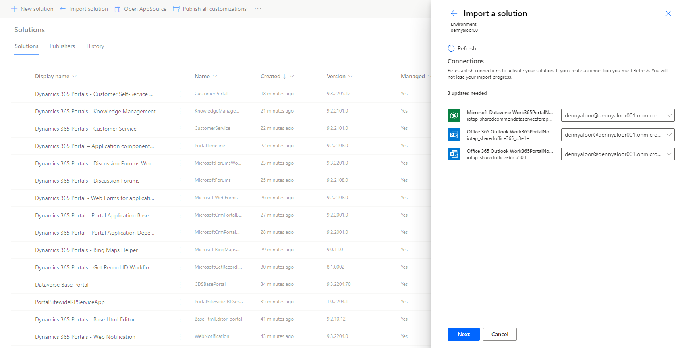This screenshot has height=348, width=682.
Task: Click the back arrow in Import a solution
Action: click(x=454, y=13)
